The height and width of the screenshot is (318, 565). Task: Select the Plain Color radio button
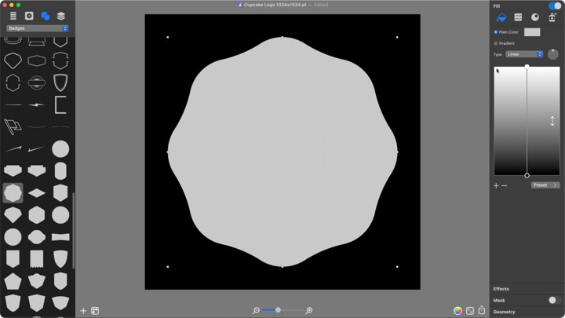(496, 32)
